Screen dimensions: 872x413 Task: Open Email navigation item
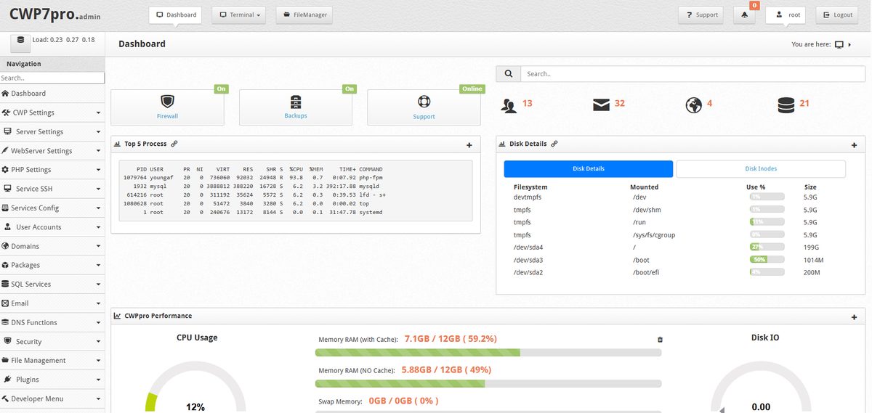(x=52, y=303)
